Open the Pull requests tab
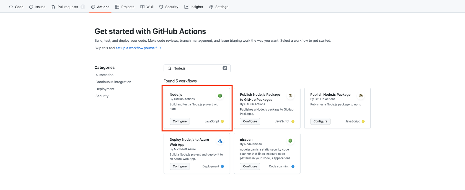This screenshot has width=465, height=190. click(68, 7)
